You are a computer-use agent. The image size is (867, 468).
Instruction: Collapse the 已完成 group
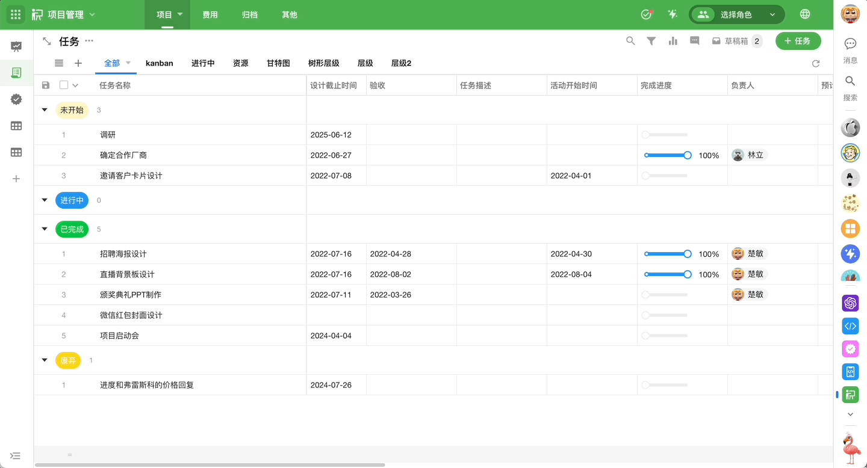pyautogui.click(x=45, y=229)
